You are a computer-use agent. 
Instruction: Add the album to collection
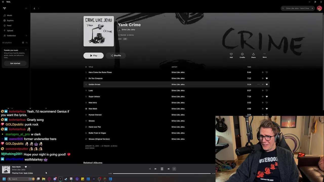[x=231, y=55]
